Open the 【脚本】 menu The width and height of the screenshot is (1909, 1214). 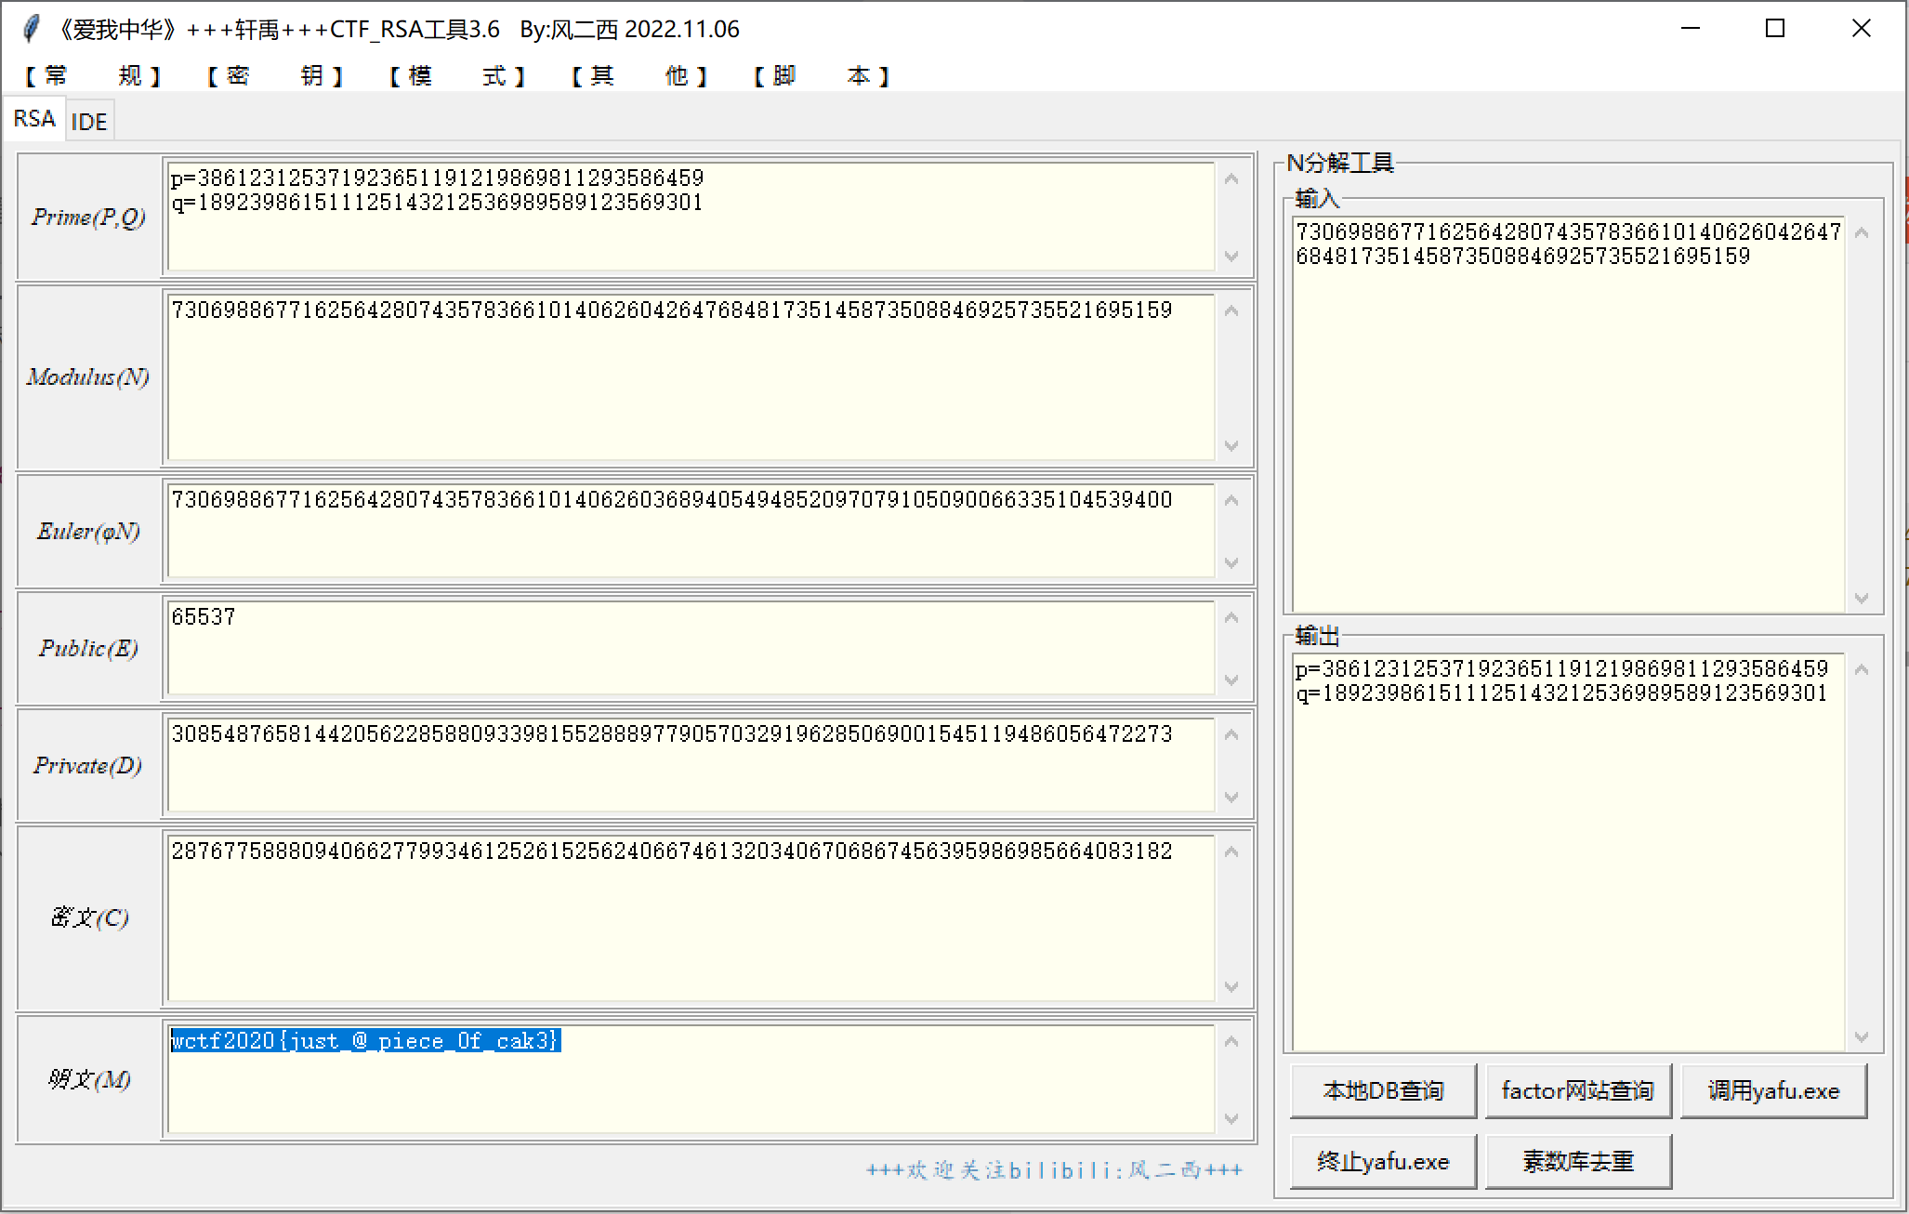pyautogui.click(x=821, y=76)
